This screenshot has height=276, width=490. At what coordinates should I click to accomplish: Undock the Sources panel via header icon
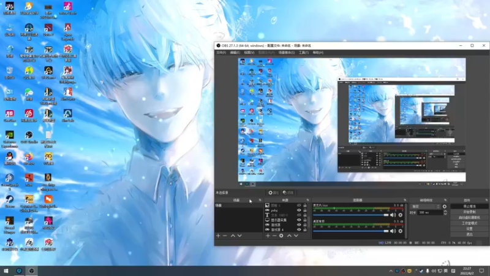pos(308,200)
